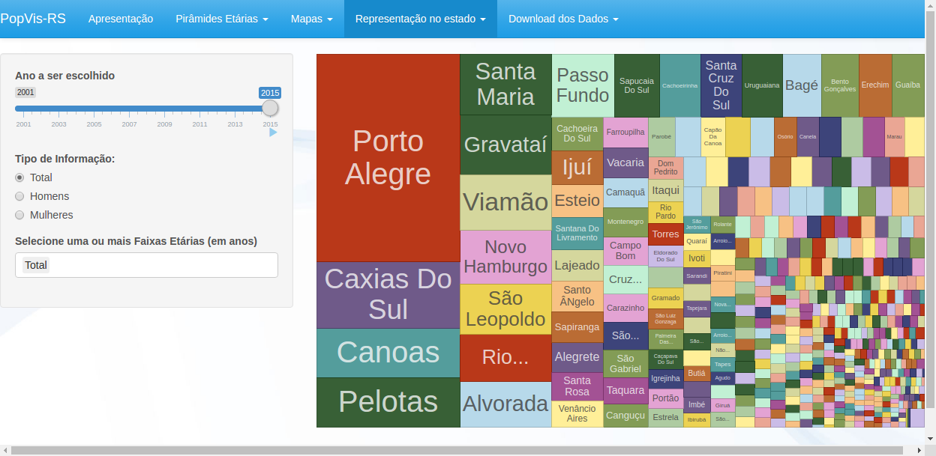Click the "PopVis-RS" brand link
The image size is (936, 456).
click(x=34, y=19)
